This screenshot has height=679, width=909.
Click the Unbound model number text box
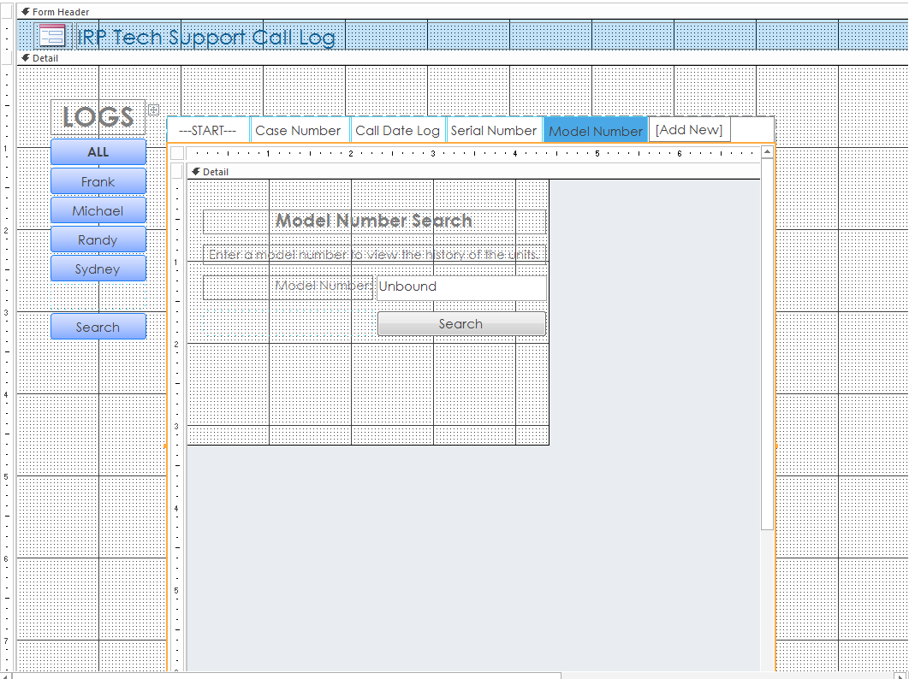[x=461, y=287]
